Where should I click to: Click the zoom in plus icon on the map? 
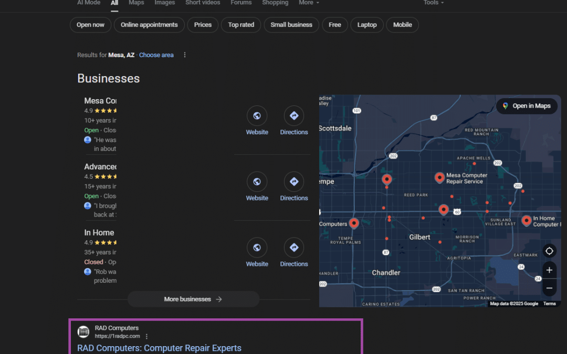tap(549, 270)
